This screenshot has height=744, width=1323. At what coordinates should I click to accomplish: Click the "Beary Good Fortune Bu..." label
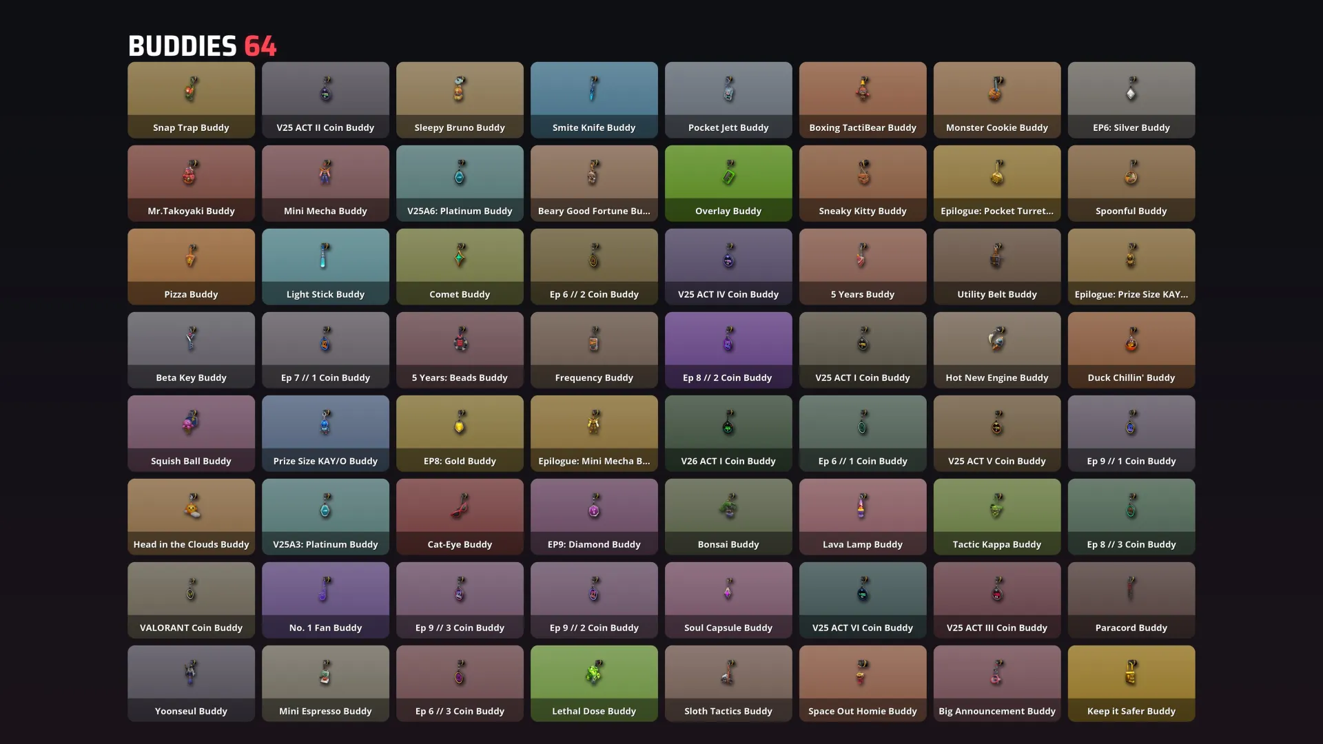tap(594, 211)
